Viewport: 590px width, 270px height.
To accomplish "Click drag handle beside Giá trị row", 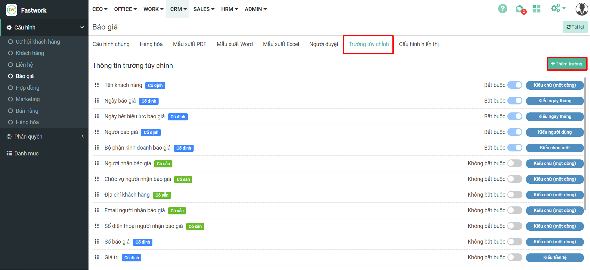I will 97,257.
